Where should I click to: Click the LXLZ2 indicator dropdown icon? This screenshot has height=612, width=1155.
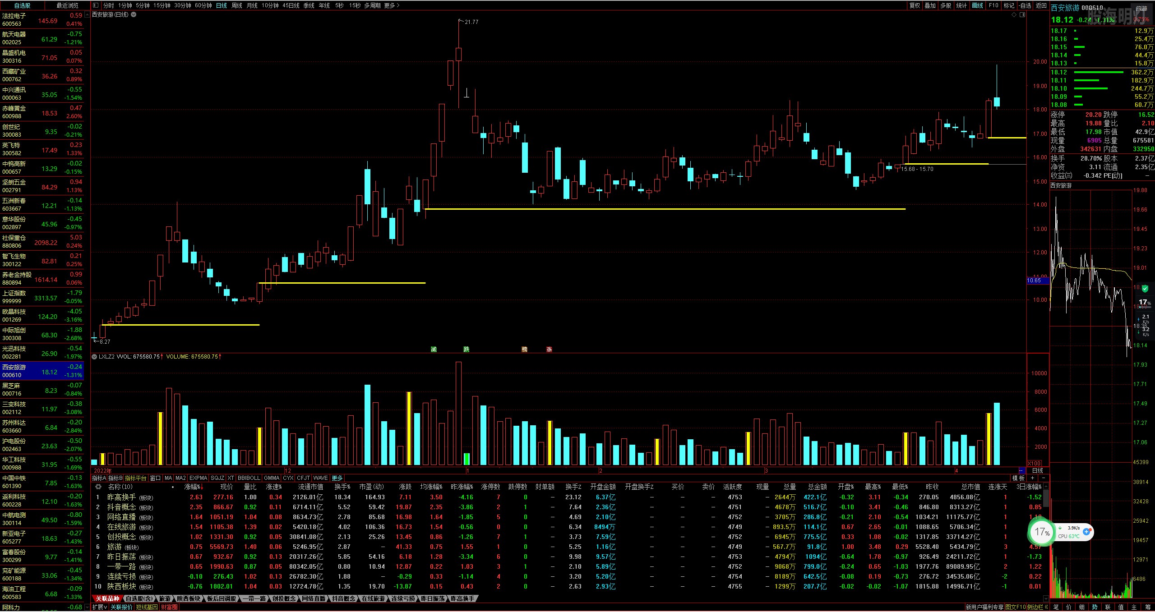coord(94,357)
